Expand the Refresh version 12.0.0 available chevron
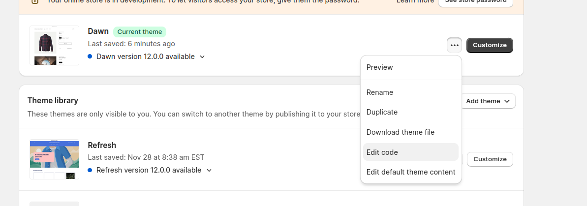The height and width of the screenshot is (206, 587). coord(209,171)
